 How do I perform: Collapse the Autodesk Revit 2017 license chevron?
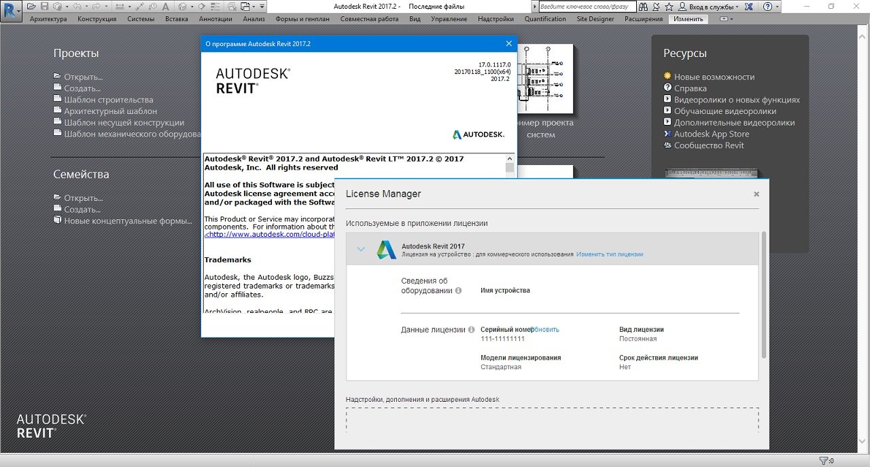(361, 249)
